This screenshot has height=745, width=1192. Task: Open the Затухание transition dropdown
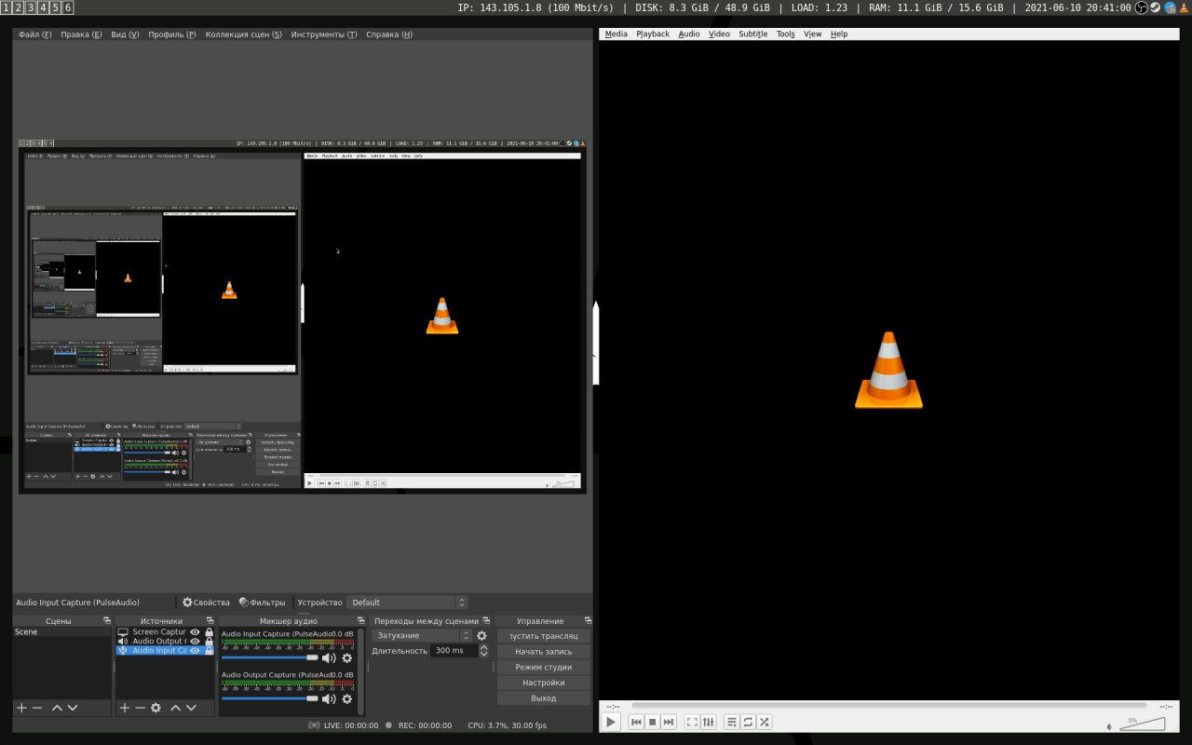point(422,636)
